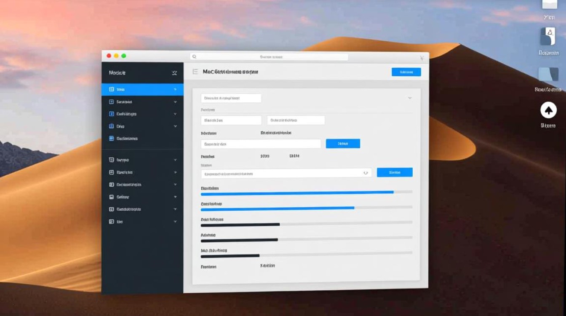Select the second item in the sidebar menu
Screen dimensions: 566x316
click(124, 102)
